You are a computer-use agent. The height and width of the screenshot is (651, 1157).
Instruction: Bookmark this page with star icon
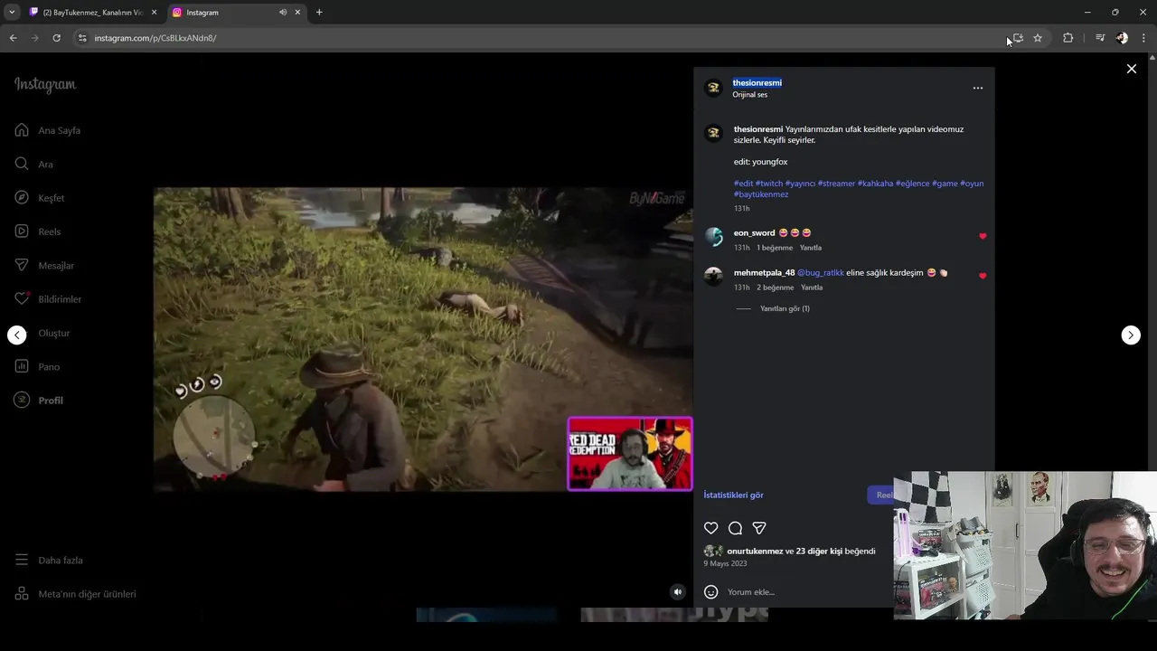[1038, 38]
